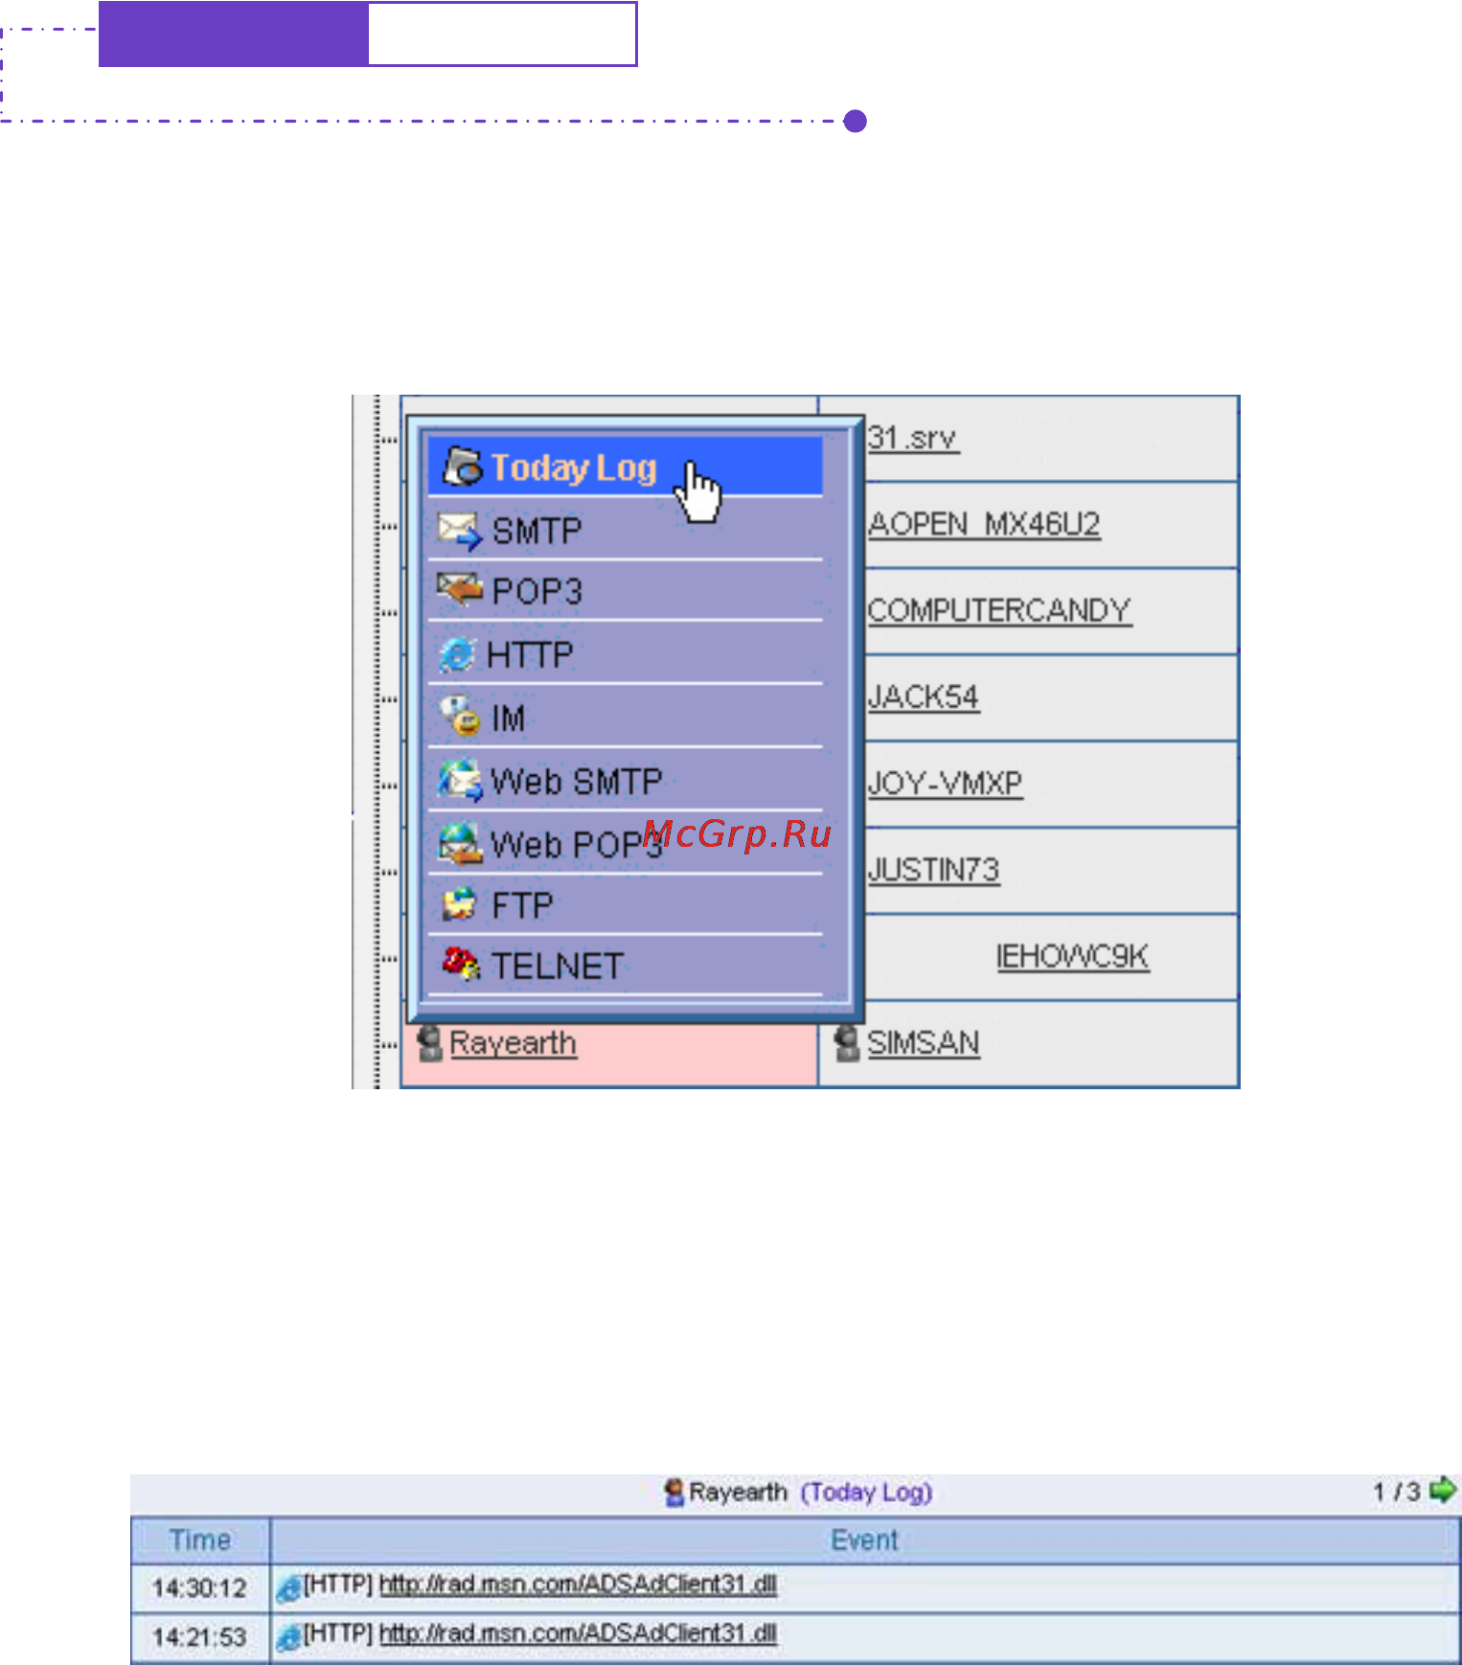Click the SMTP envelope icon
The width and height of the screenshot is (1462, 1665).
point(460,530)
